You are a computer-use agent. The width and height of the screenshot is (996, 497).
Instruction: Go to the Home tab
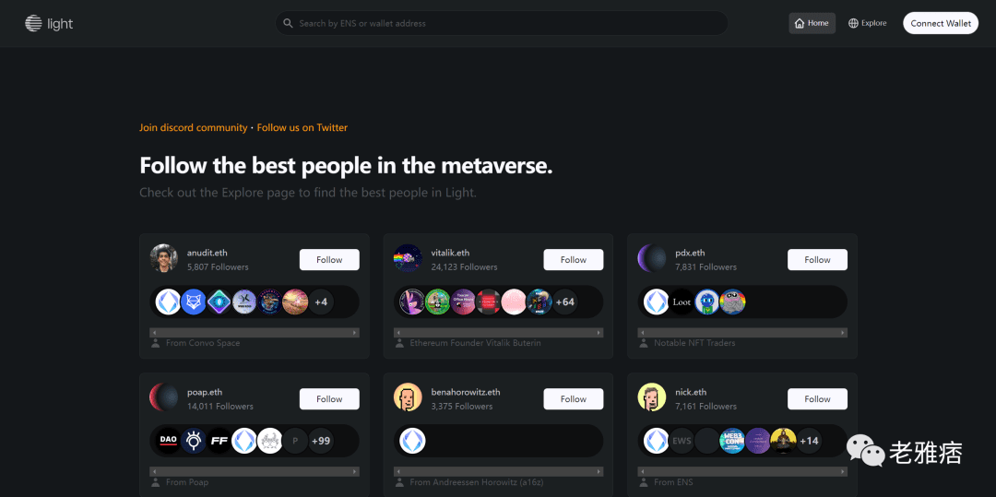812,23
